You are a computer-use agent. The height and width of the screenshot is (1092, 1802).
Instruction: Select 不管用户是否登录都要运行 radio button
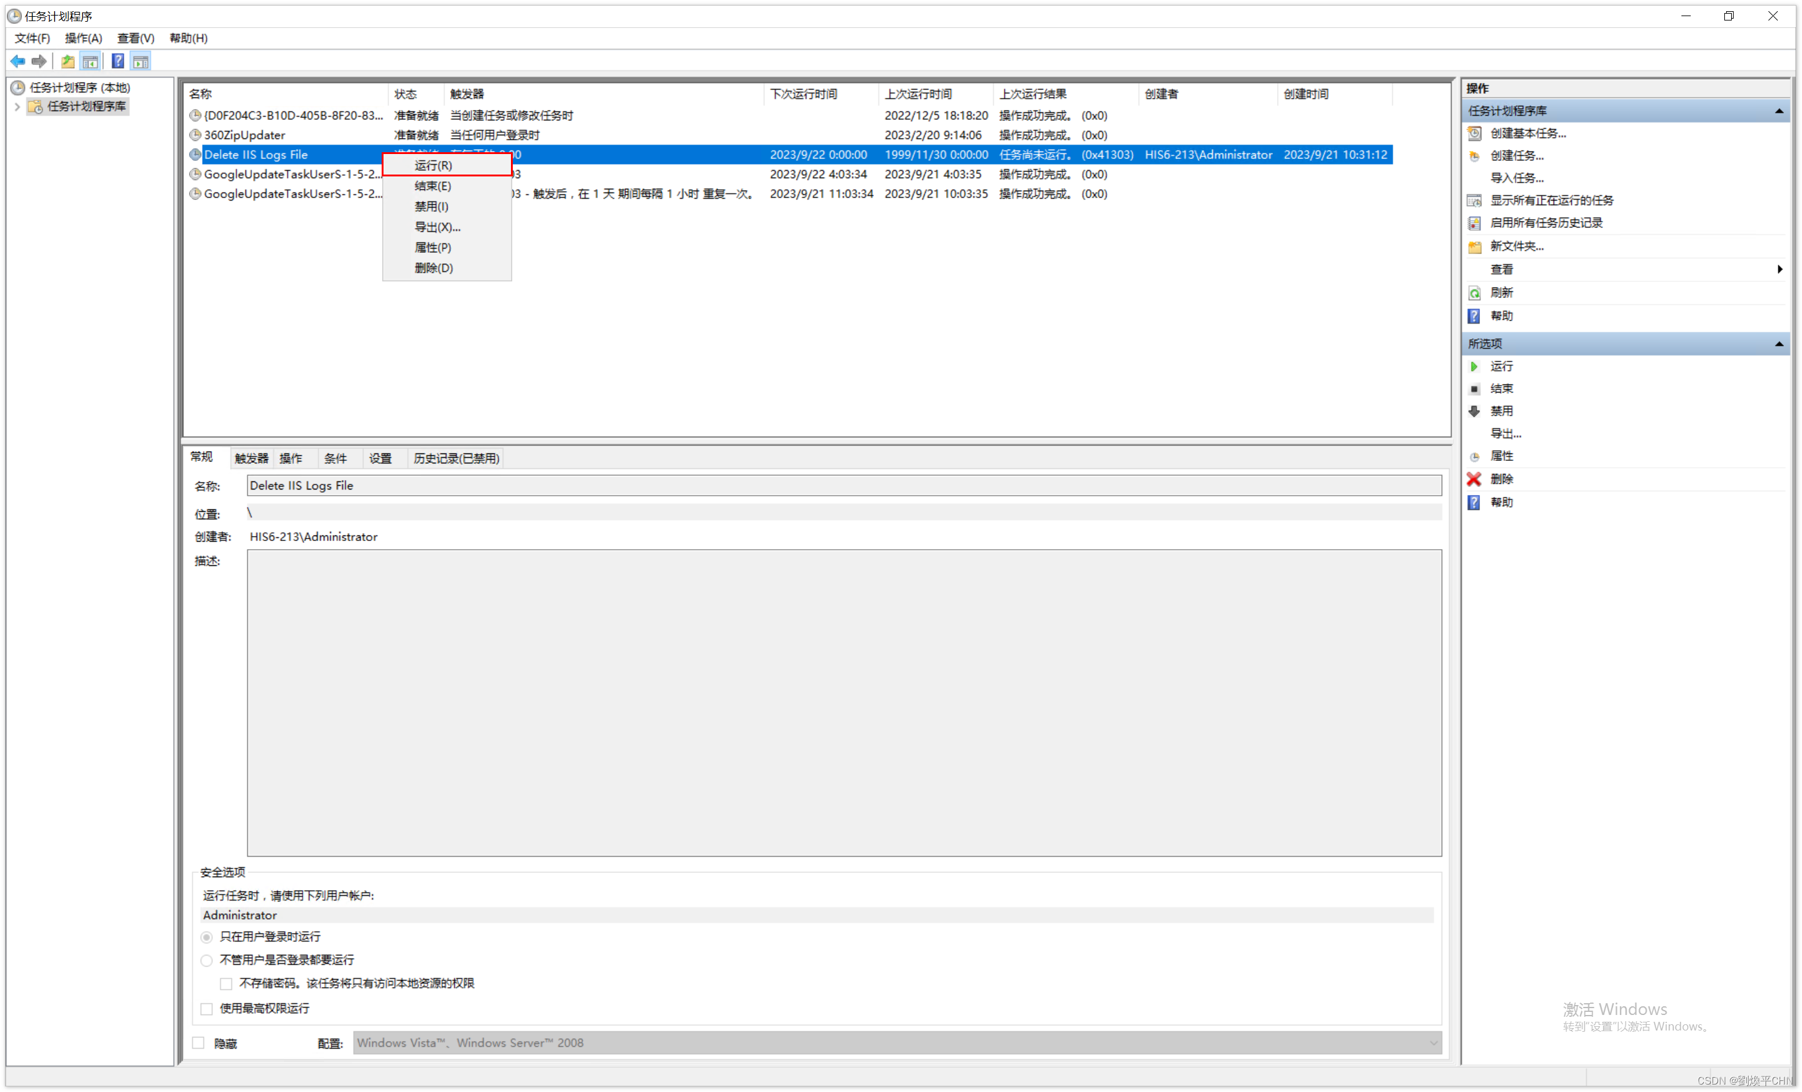(206, 961)
